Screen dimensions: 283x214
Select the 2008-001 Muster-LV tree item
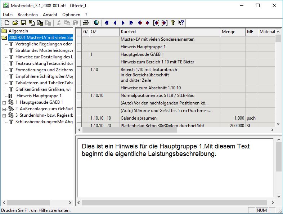coord(41,37)
